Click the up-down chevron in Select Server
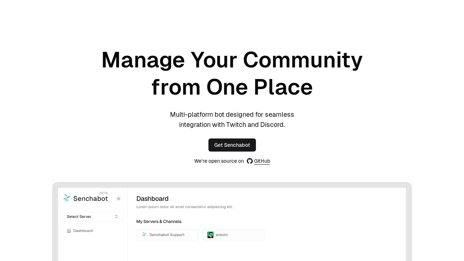This screenshot has width=464, height=261. click(x=116, y=217)
